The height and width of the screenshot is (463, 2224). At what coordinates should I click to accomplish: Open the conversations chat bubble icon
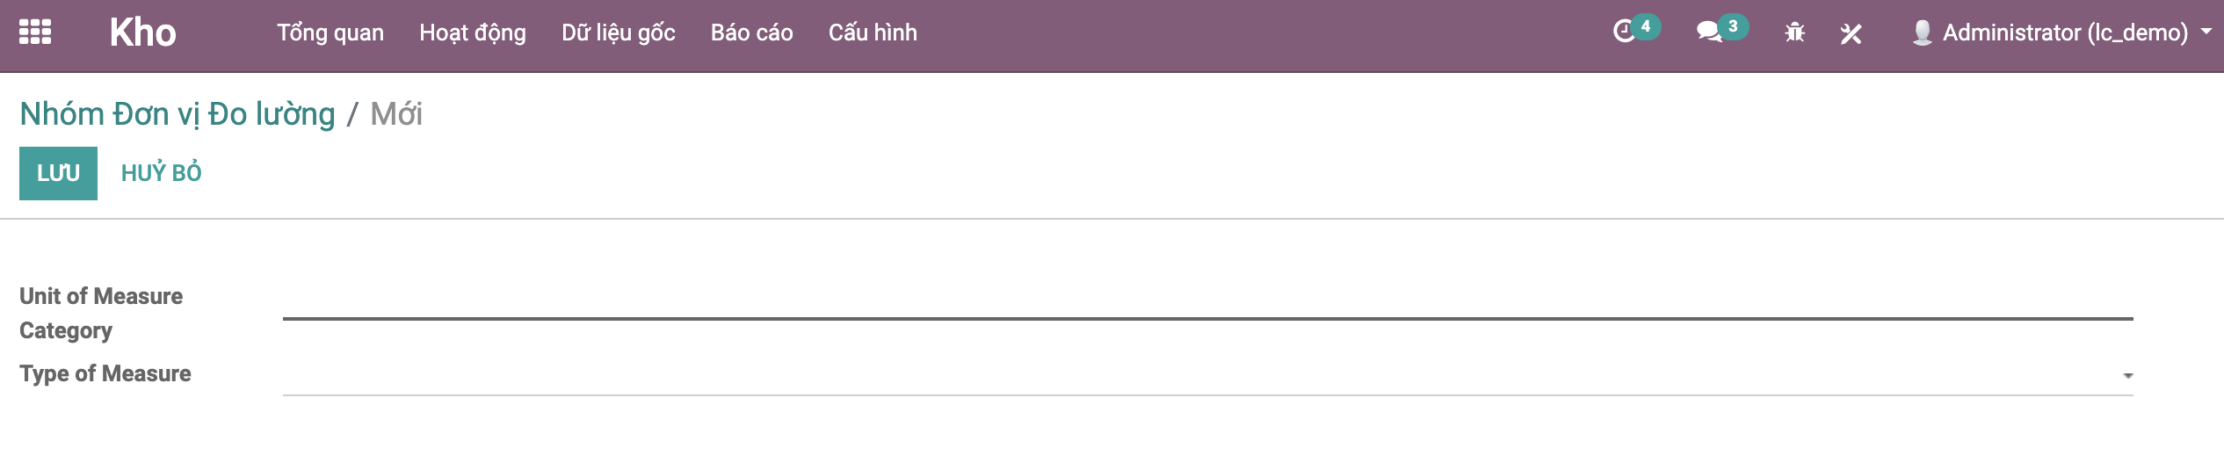point(1709,33)
